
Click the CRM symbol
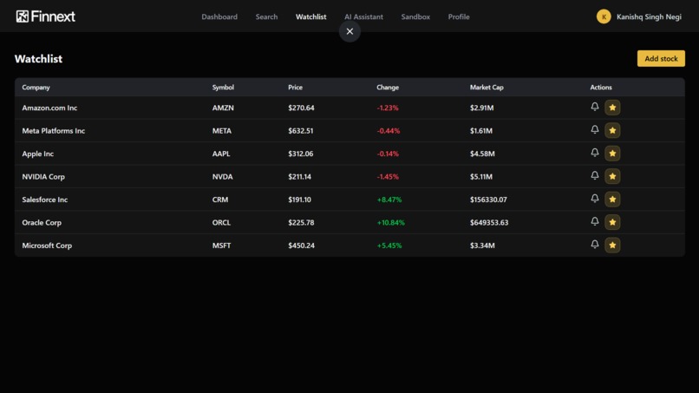[220, 200]
